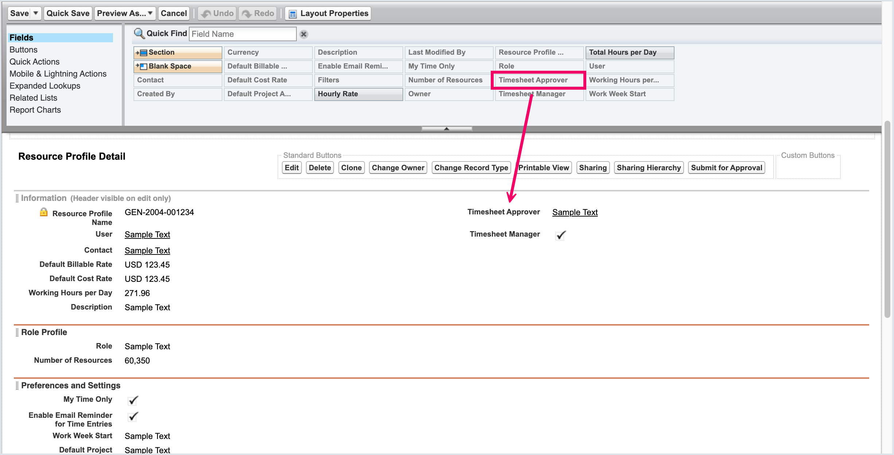
Task: Click the Layout Properties icon
Action: click(292, 14)
